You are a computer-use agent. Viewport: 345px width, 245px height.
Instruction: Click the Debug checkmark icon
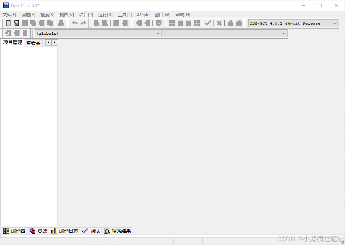(x=208, y=23)
